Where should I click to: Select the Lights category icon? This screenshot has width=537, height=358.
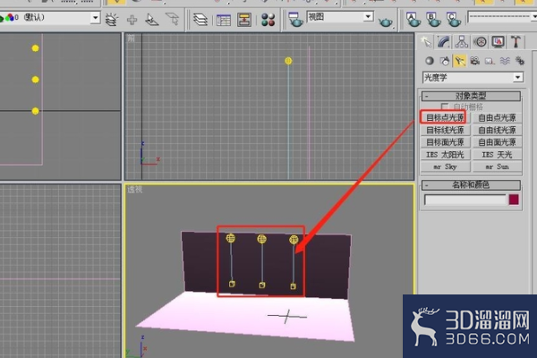pos(460,61)
